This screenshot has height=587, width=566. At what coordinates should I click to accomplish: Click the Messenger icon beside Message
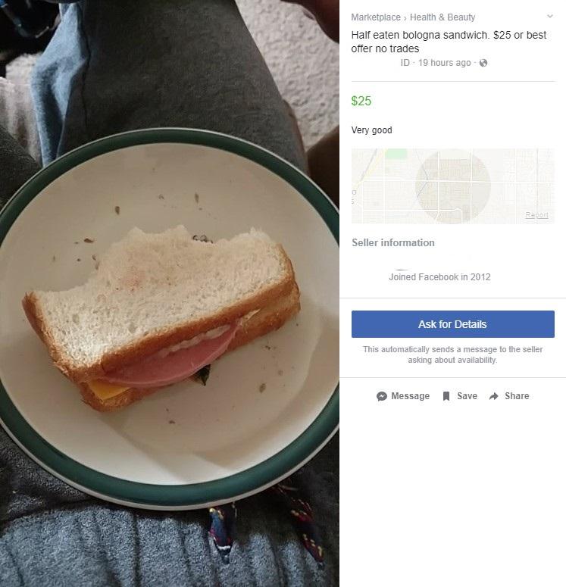(x=382, y=396)
